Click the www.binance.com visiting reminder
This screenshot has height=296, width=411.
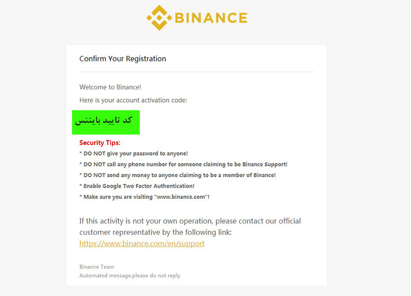click(x=144, y=197)
